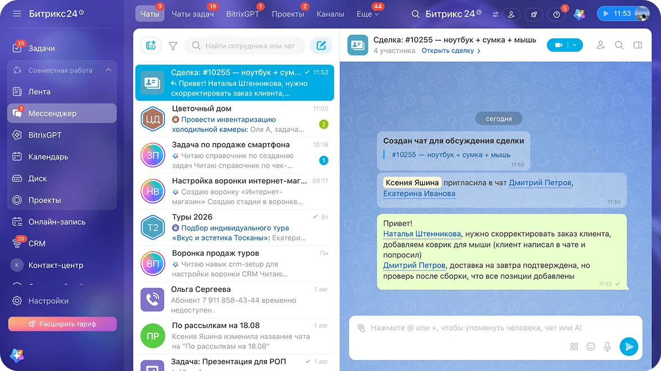Expand the video call options arrow
This screenshot has height=371, width=661.
[574, 45]
